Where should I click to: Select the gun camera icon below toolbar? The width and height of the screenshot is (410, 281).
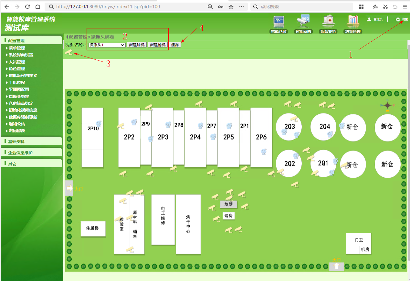tap(69, 52)
